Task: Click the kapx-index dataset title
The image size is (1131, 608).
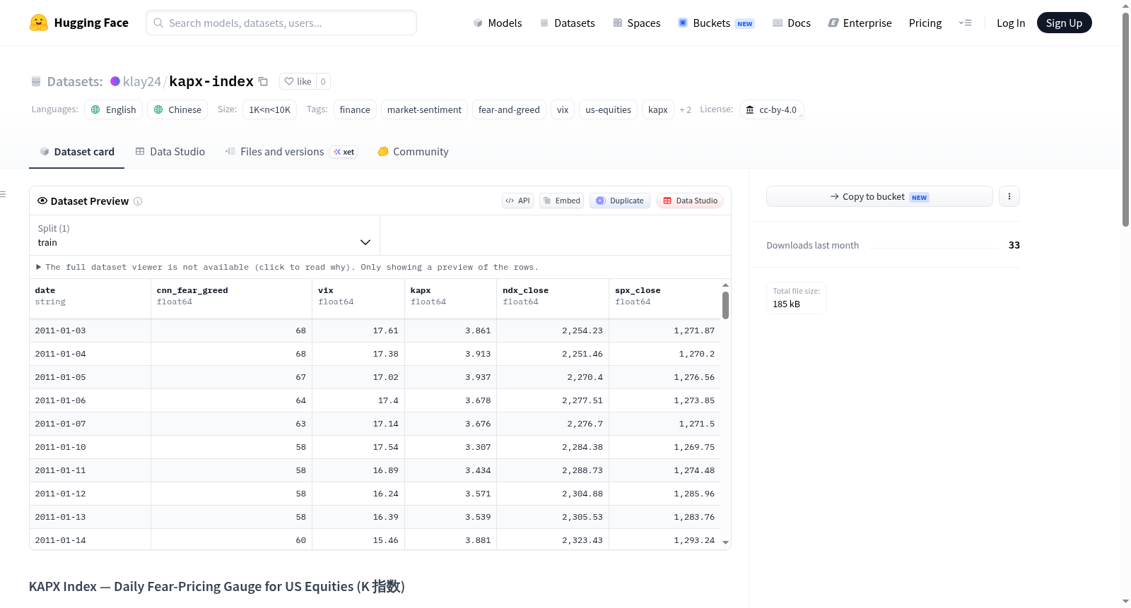Action: click(x=211, y=81)
